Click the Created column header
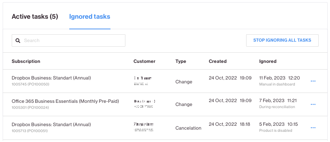This screenshot has height=142, width=330. coord(218,61)
